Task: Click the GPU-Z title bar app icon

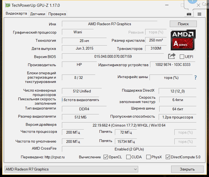Action: [x=8, y=5]
